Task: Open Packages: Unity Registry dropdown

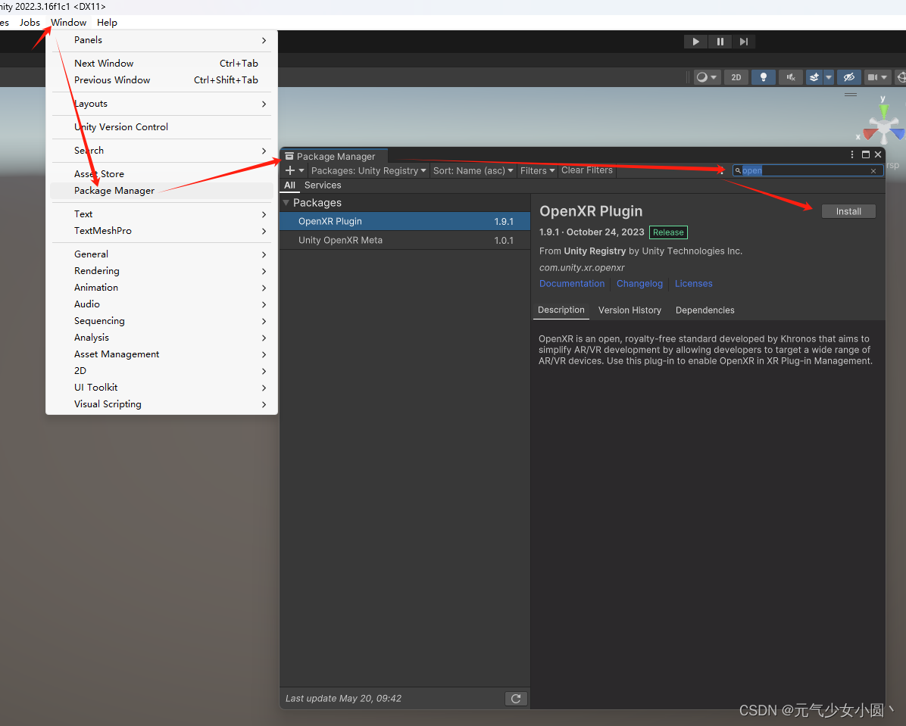Action: (368, 170)
